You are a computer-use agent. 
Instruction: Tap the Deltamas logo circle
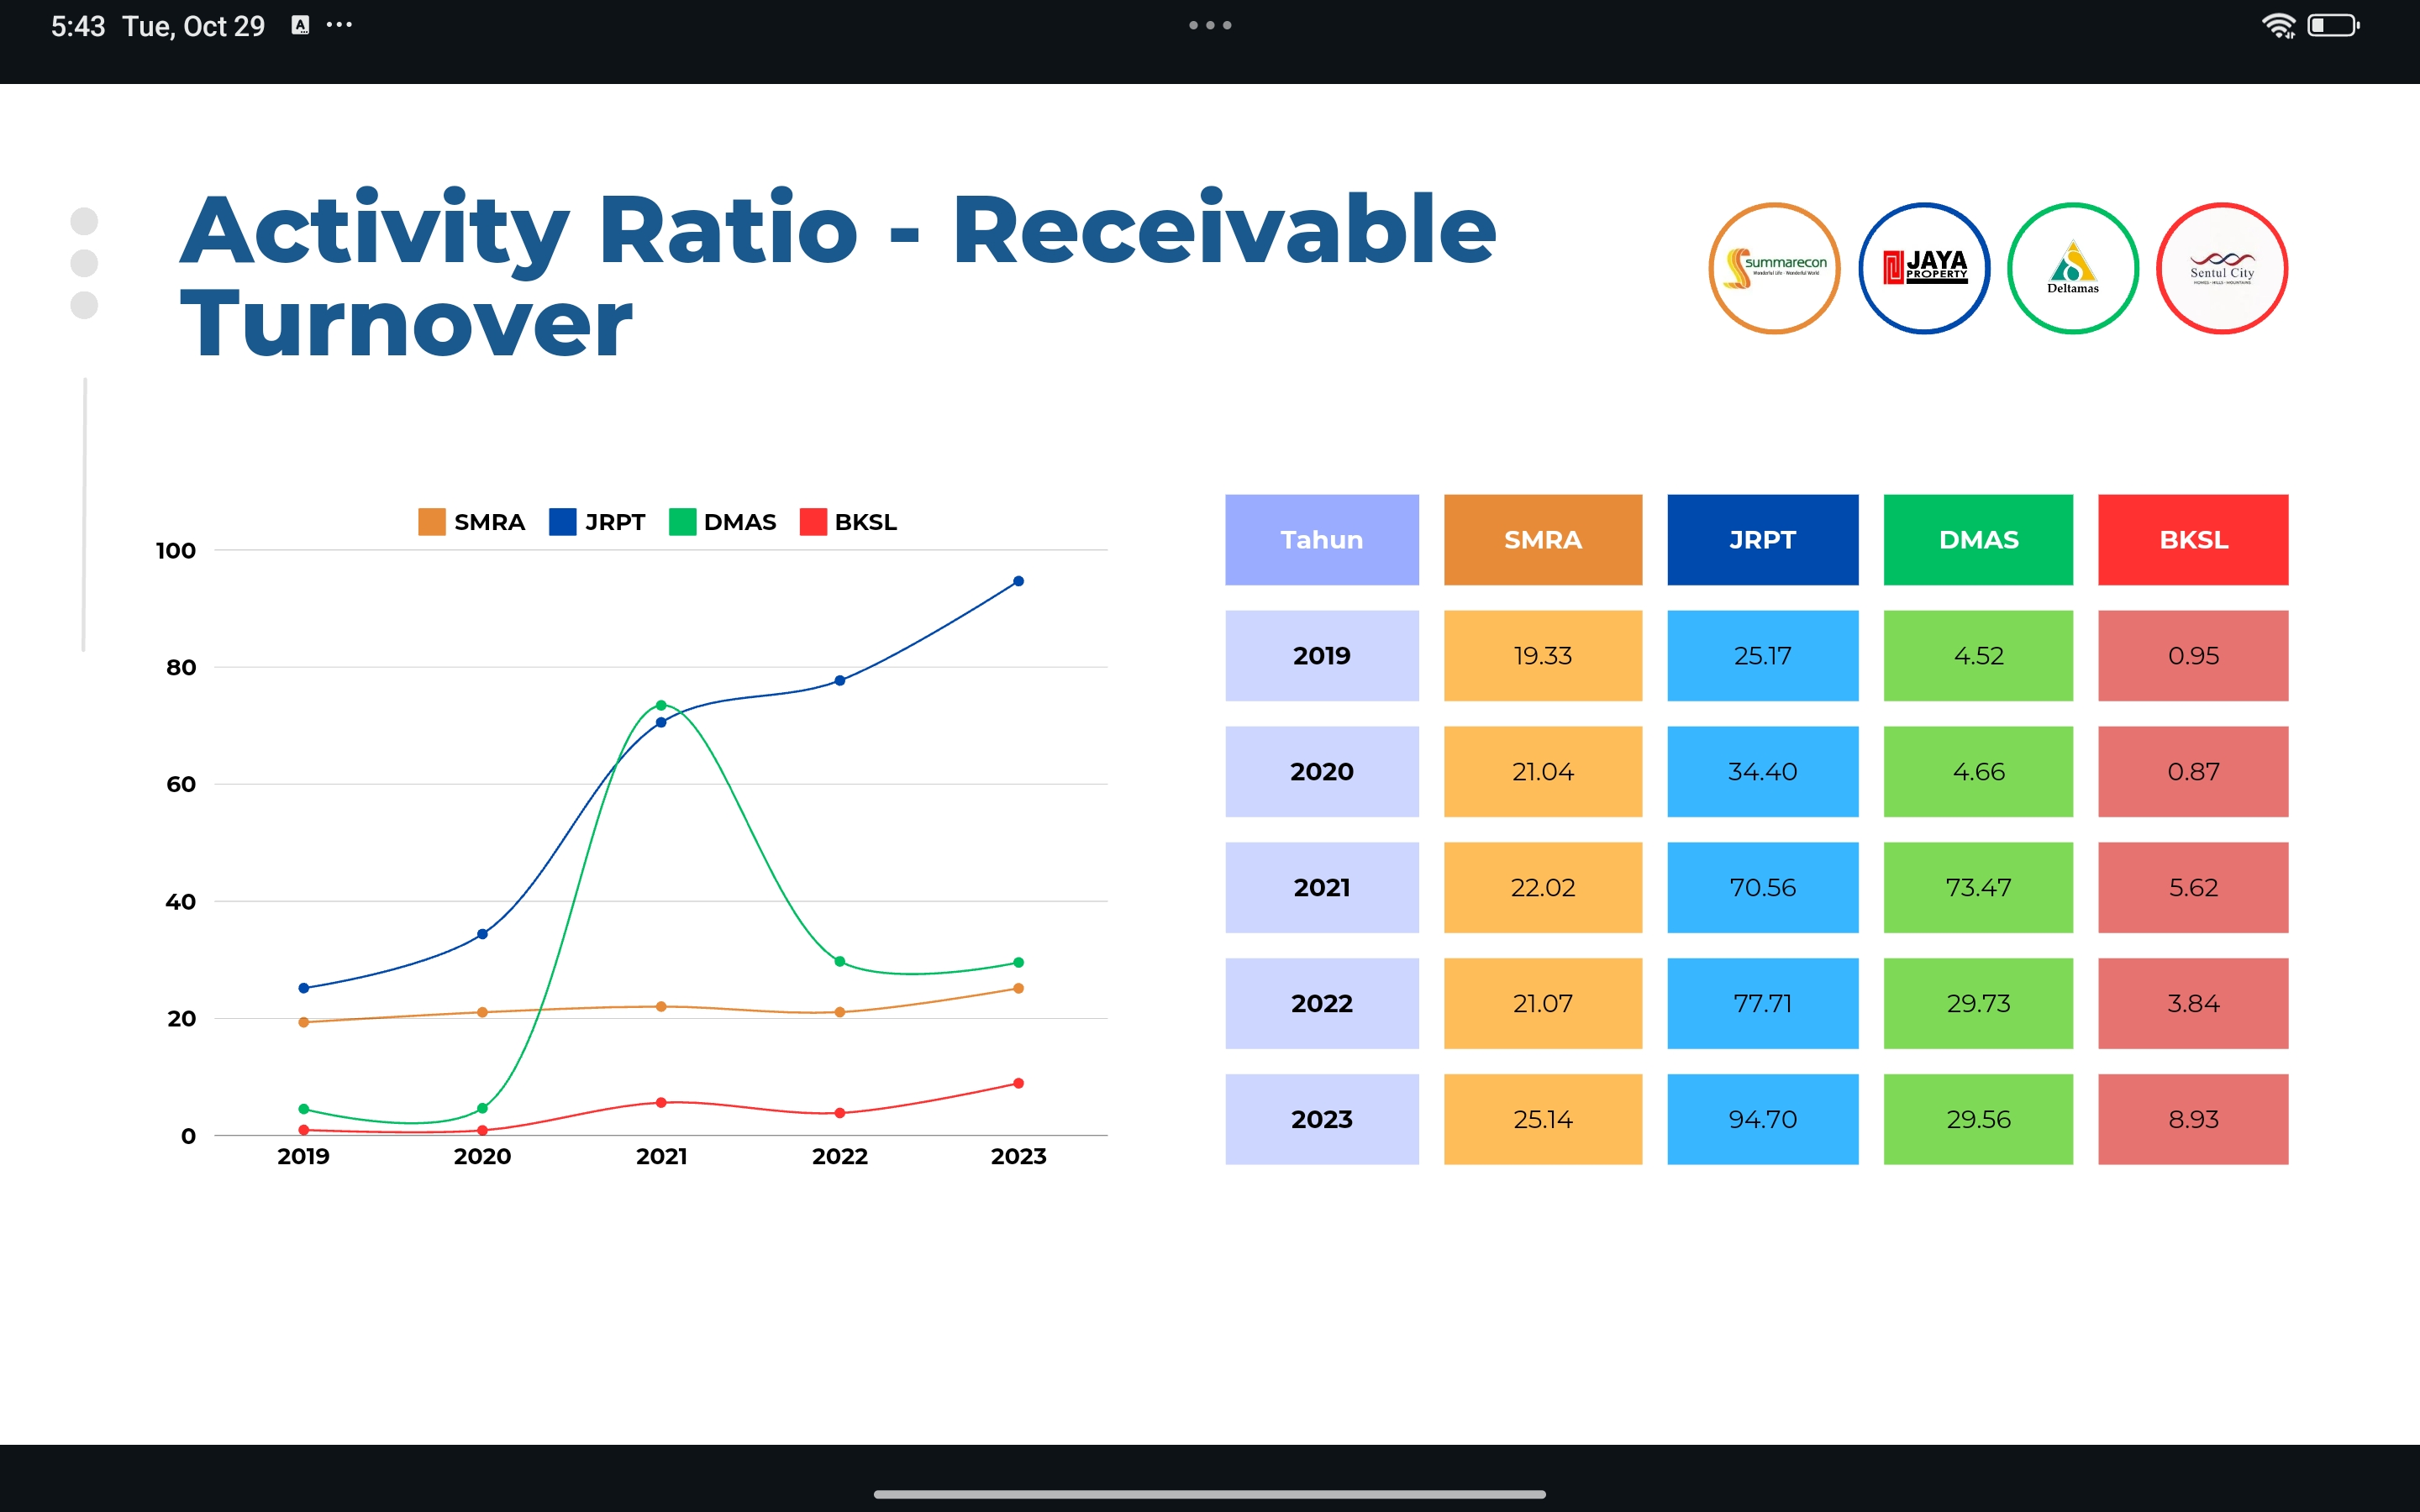(x=2073, y=268)
